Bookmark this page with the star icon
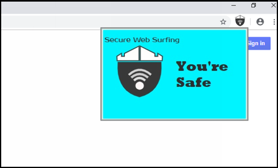Screen dimensions: 278x168 (223, 22)
